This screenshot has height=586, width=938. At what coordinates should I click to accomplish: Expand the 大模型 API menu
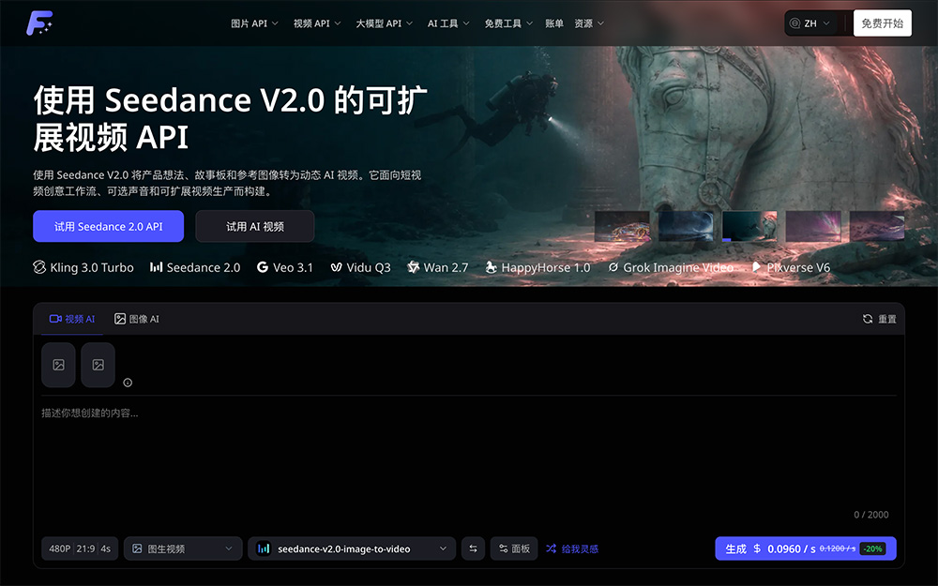(384, 23)
